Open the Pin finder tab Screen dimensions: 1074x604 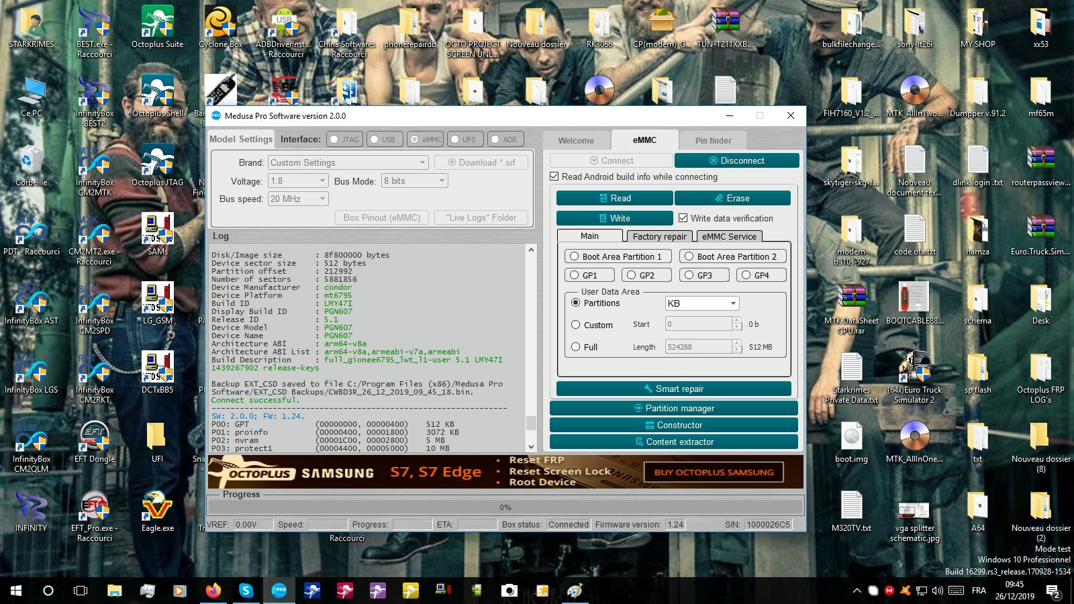click(x=712, y=140)
